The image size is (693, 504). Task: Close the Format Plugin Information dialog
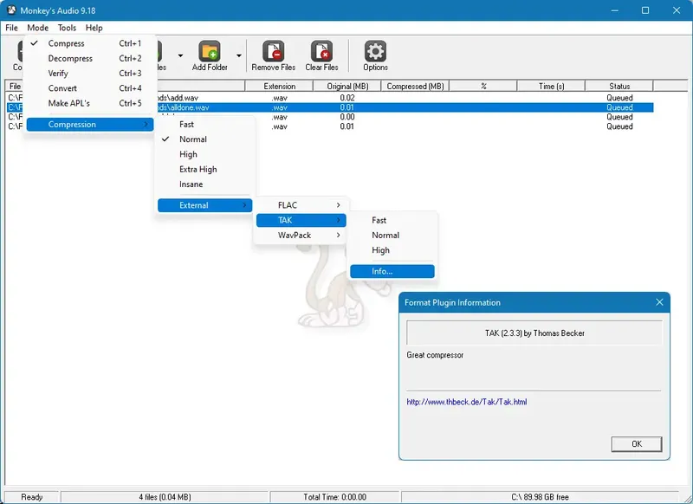[659, 302]
